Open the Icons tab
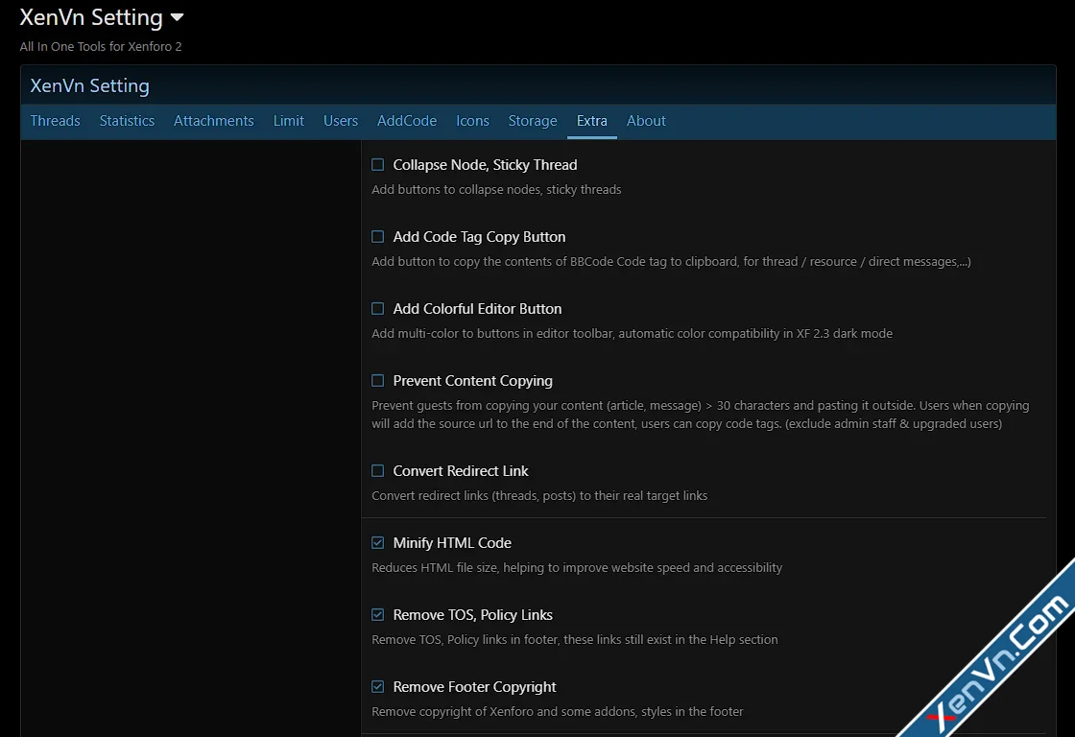Image resolution: width=1075 pixels, height=737 pixels. 472,121
